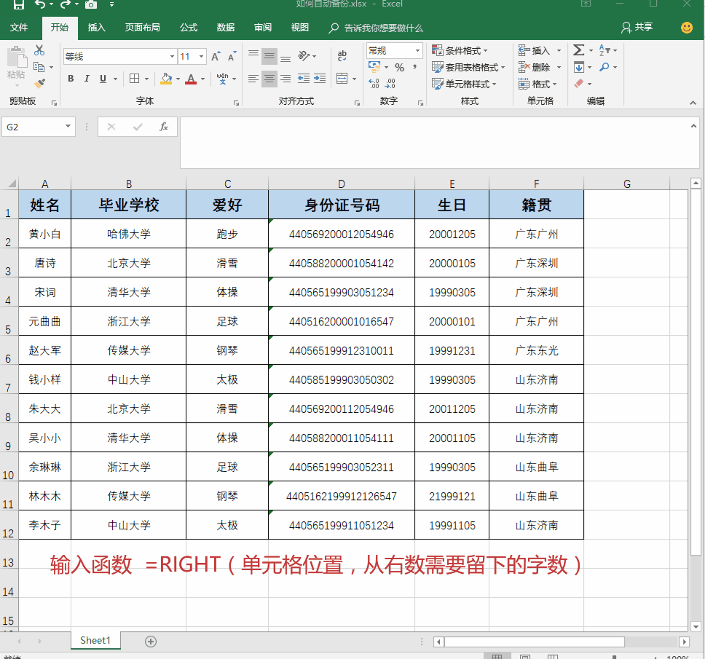The image size is (705, 659).
Task: Click the Save icon in quick access toolbar
Action: click(x=18, y=4)
